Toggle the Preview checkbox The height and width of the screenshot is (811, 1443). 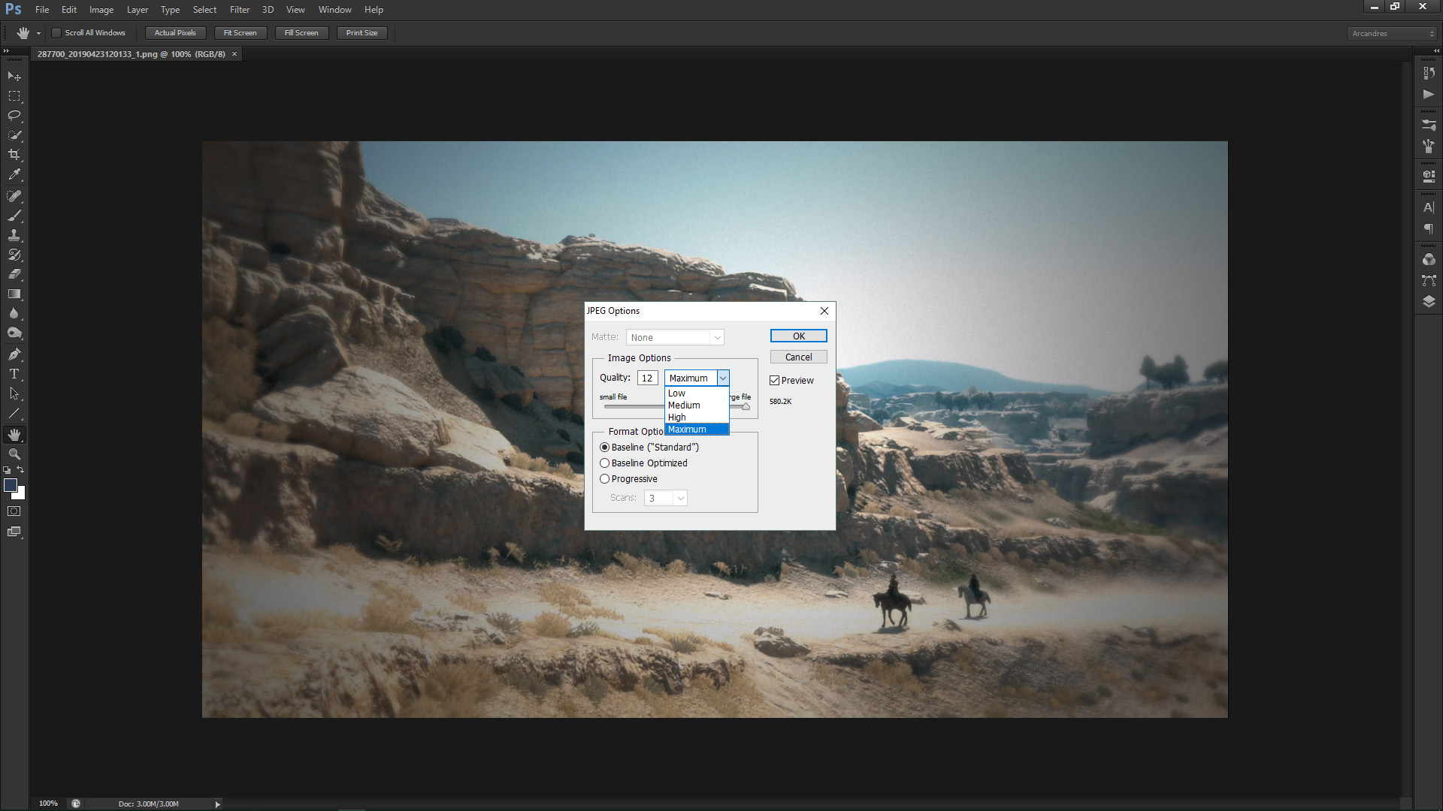point(775,381)
